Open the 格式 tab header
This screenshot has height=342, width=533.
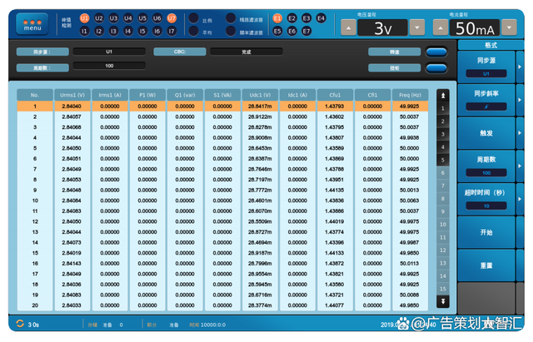(491, 45)
